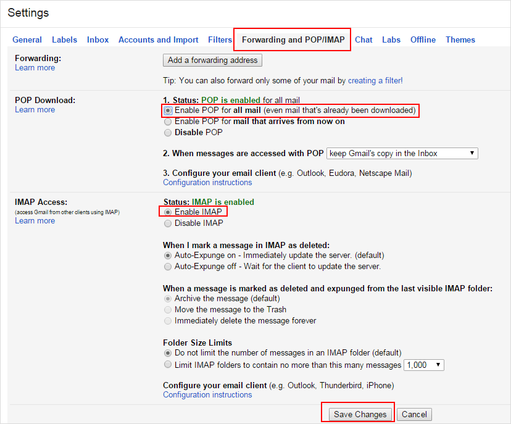
Task: Open the Offline tab
Action: pos(423,39)
